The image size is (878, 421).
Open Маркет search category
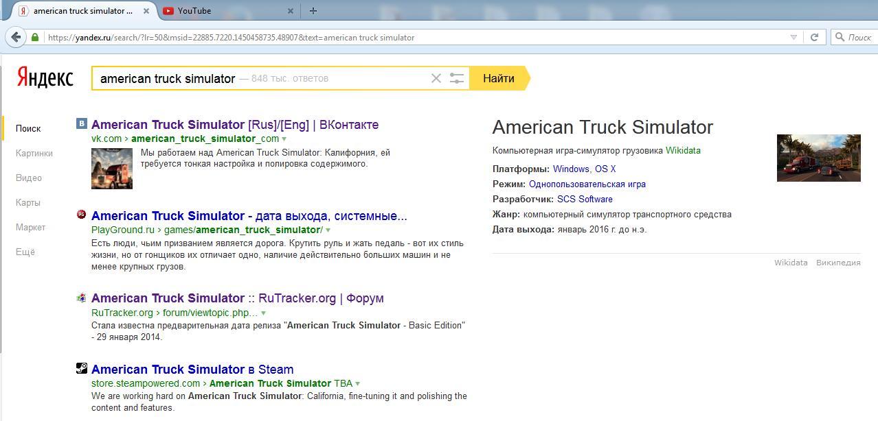(31, 227)
